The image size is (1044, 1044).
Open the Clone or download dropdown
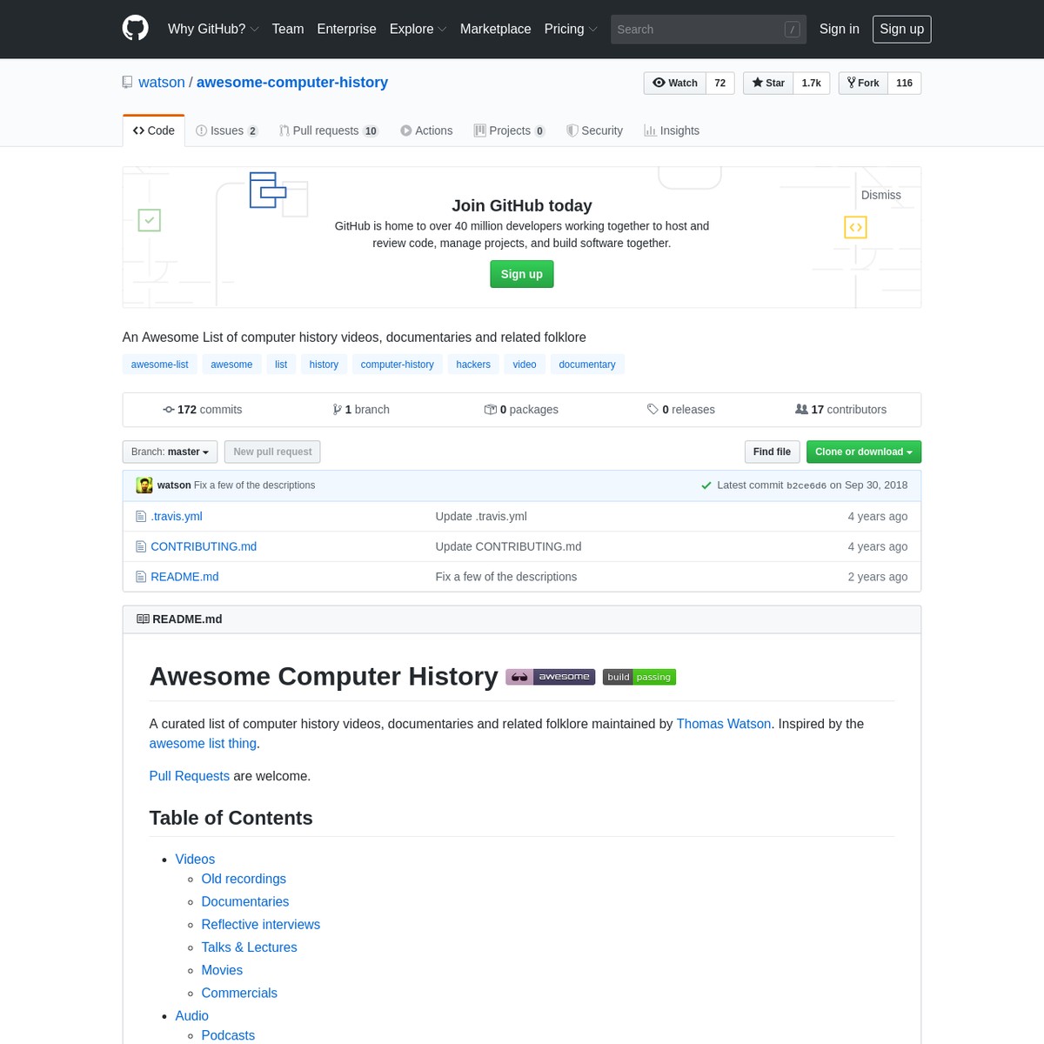[864, 452]
